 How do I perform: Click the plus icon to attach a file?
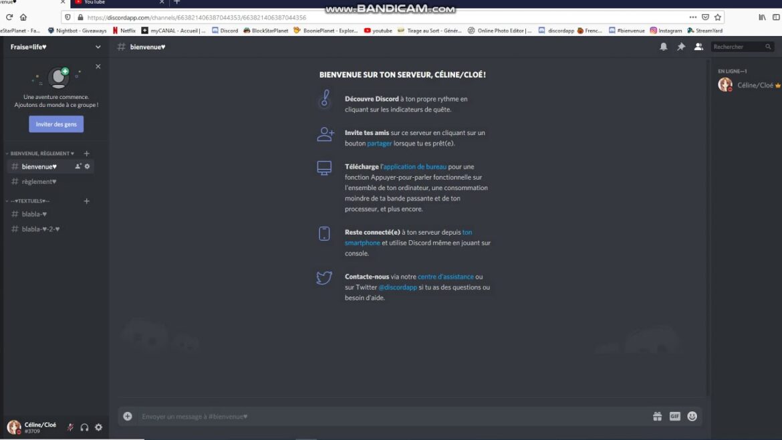[126, 415]
